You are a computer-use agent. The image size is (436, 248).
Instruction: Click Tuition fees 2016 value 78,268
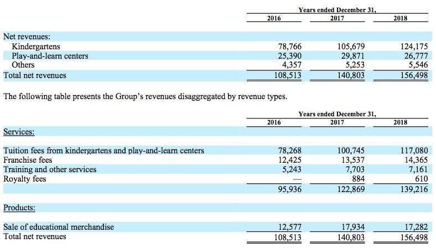tap(290, 151)
